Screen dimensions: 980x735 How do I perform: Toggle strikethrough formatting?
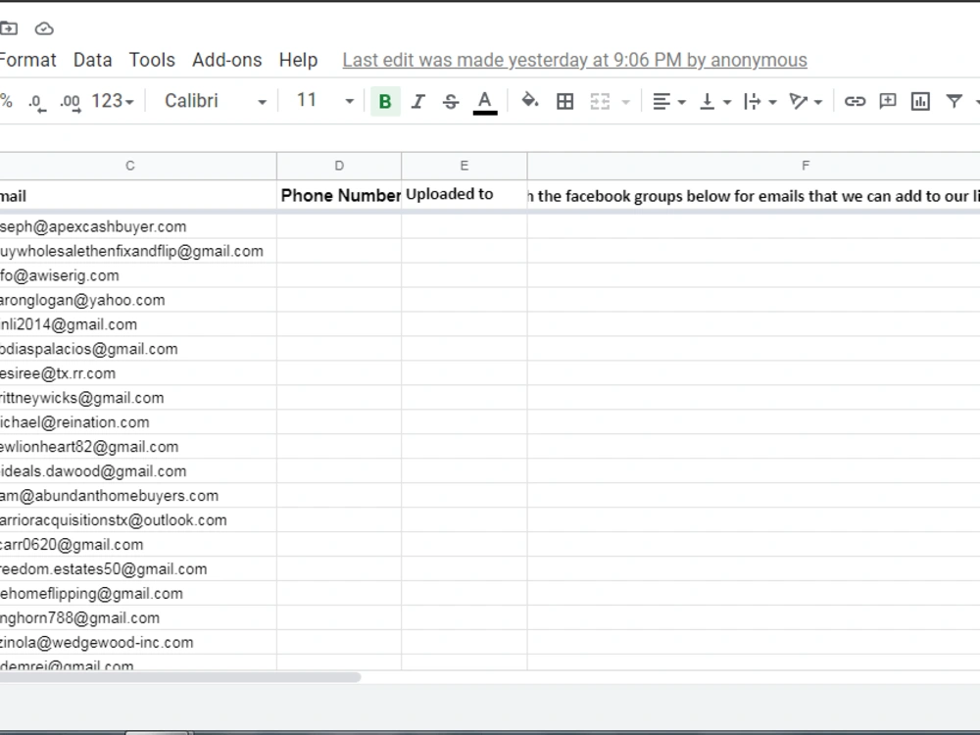[x=451, y=101]
